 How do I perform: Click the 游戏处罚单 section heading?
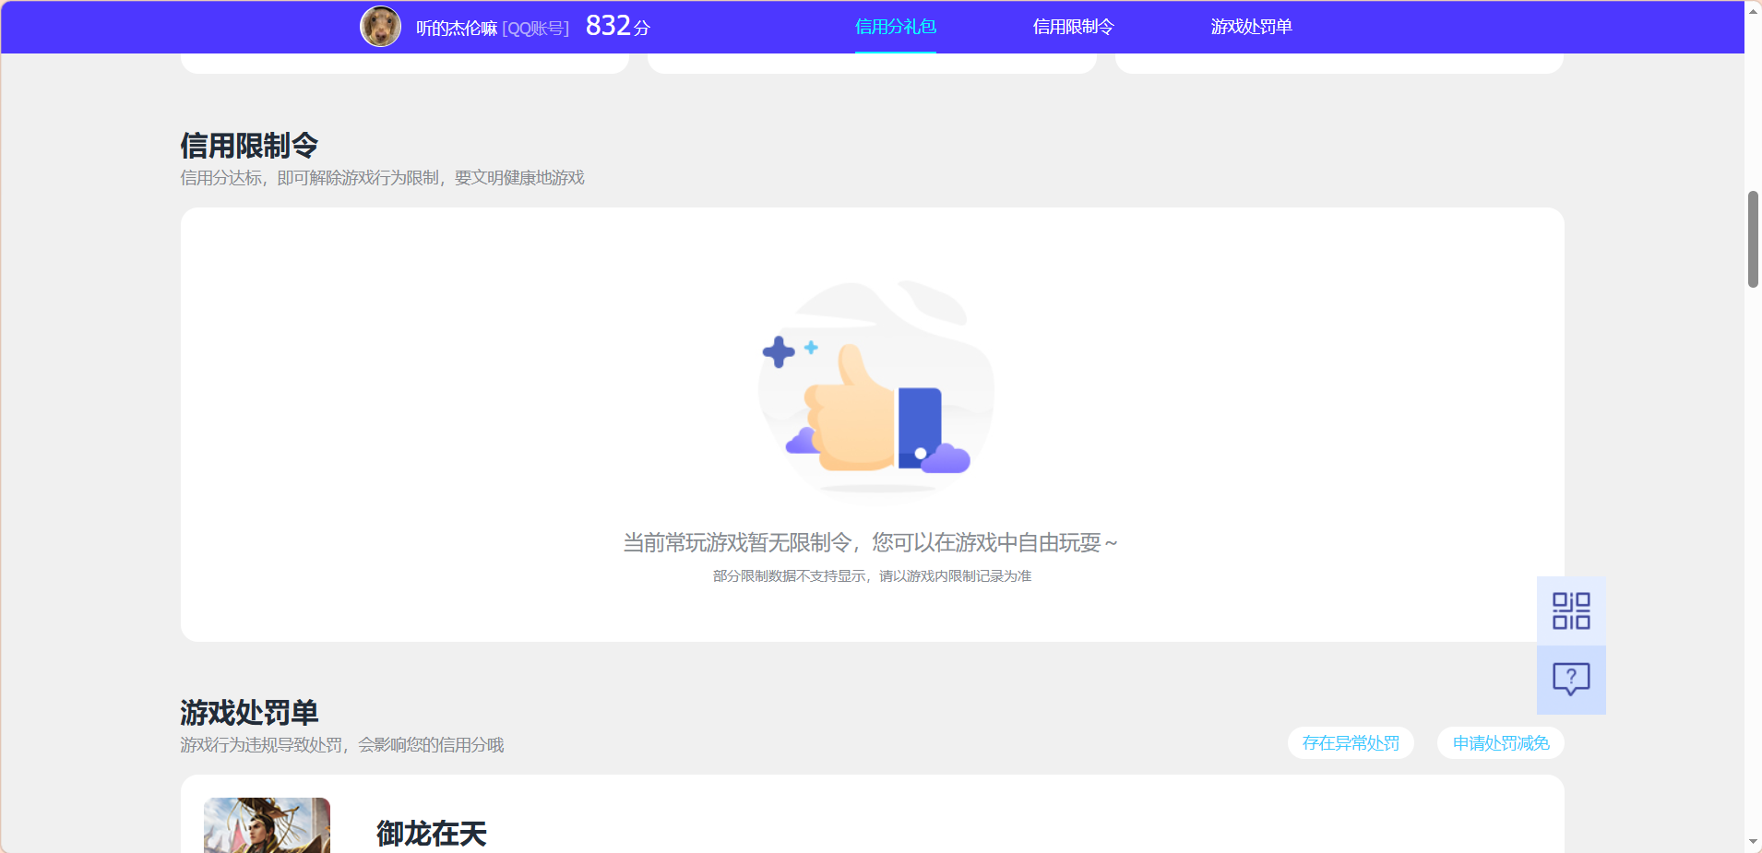click(x=248, y=712)
